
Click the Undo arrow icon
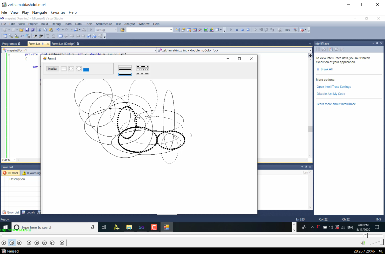click(x=58, y=30)
